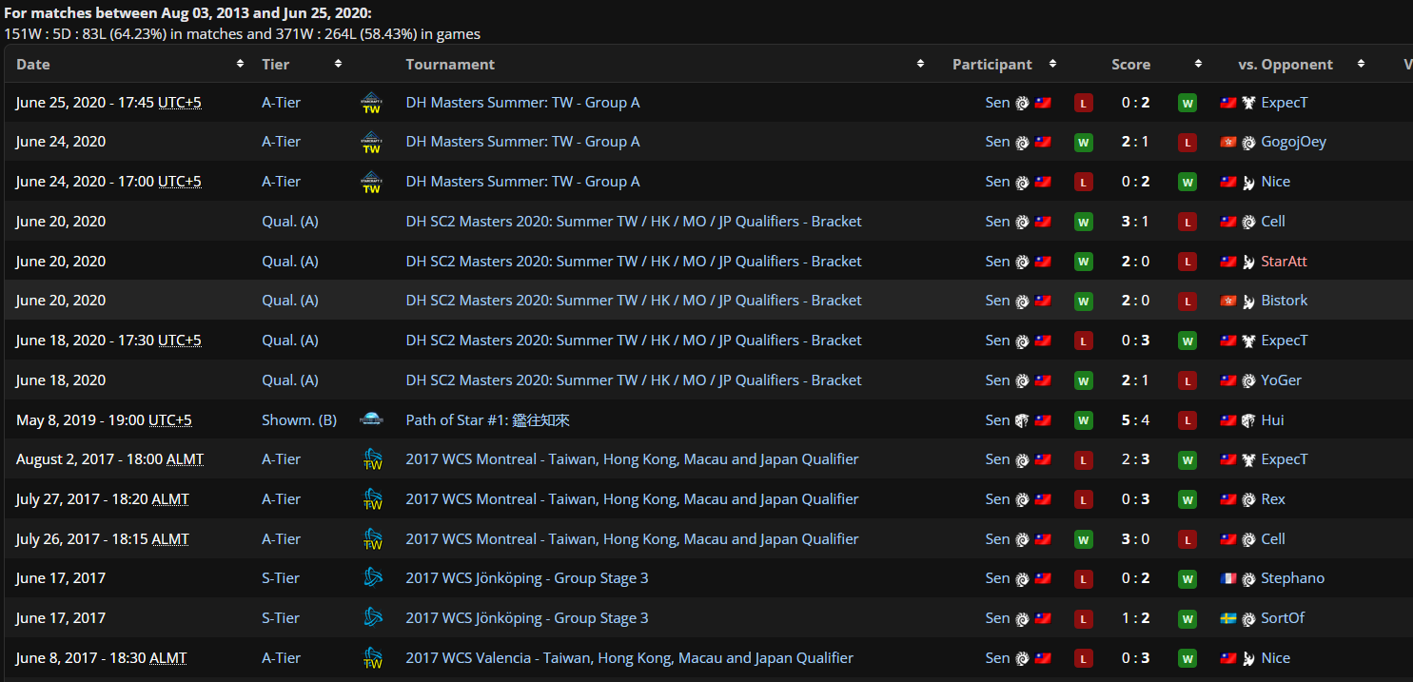
Task: Click the green W badge in the 5:4 row
Action: tap(1084, 420)
